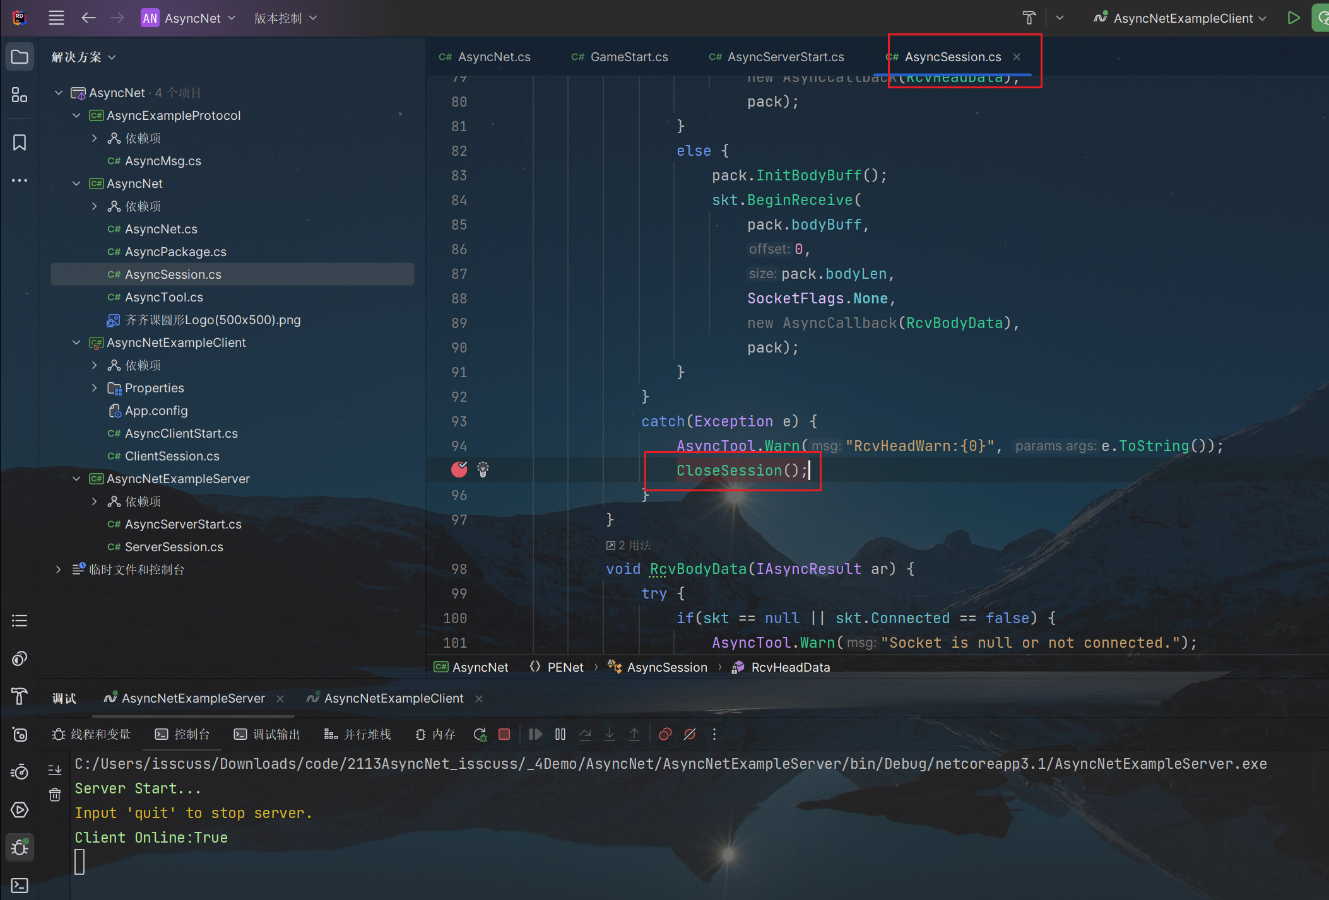Collapse the AsyncNet solution node
Screen dimensions: 1329x900
(x=59, y=93)
